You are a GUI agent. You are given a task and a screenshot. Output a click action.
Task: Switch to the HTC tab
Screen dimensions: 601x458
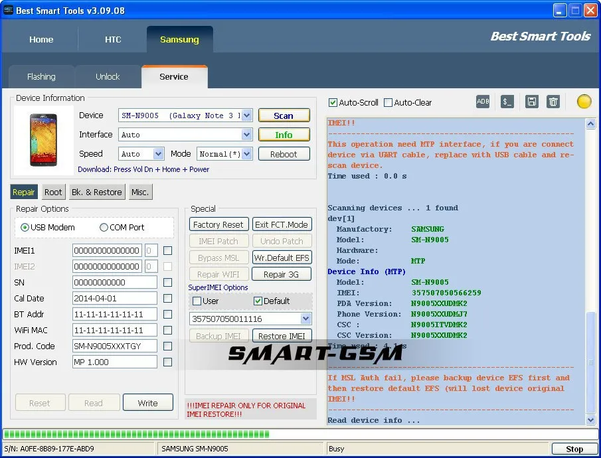113,39
